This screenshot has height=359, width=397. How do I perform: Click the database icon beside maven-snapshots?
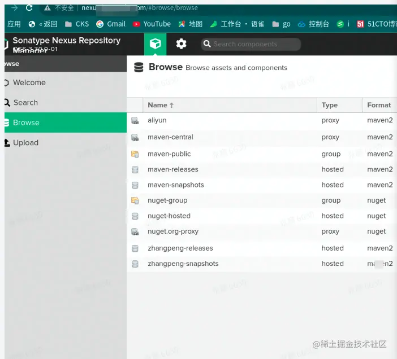(x=135, y=185)
